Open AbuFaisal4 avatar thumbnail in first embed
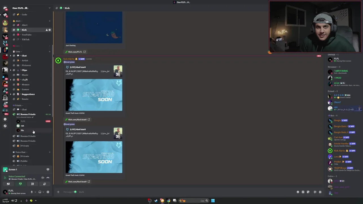Screen dimensions: 363x204 point(118,71)
